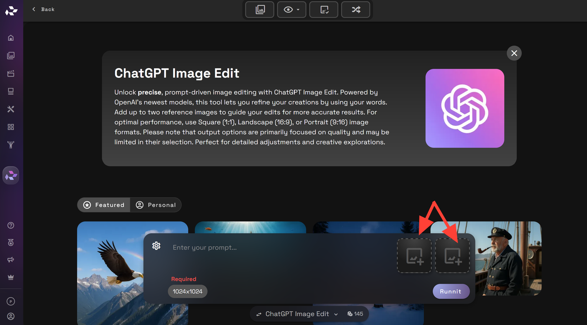This screenshot has height=325, width=587.
Task: Open the crown premium sidebar icon
Action: coord(11,277)
